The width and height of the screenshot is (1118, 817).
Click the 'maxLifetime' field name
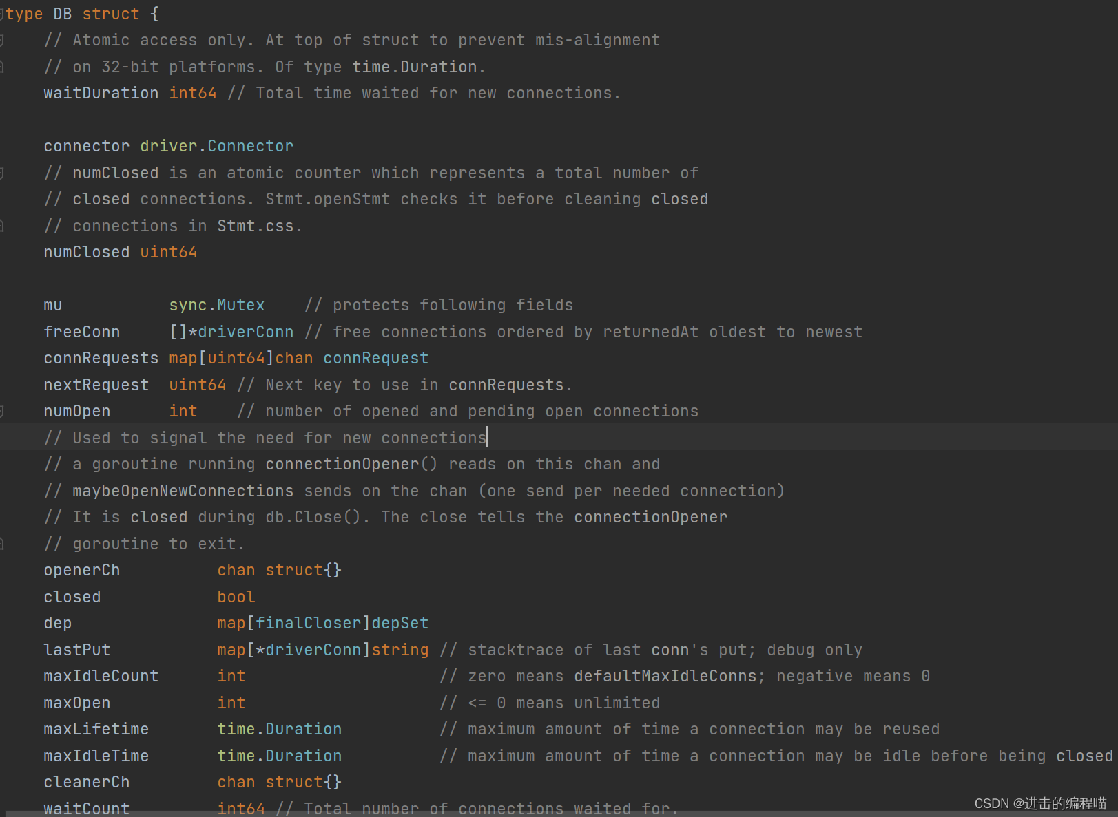96,729
